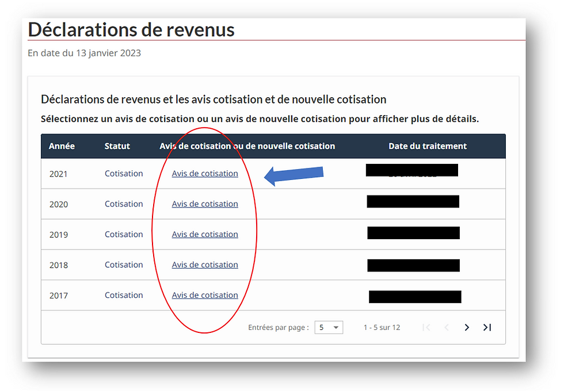The width and height of the screenshot is (564, 391).
Task: Open the "Entrées par page" dropdown
Action: coord(328,327)
